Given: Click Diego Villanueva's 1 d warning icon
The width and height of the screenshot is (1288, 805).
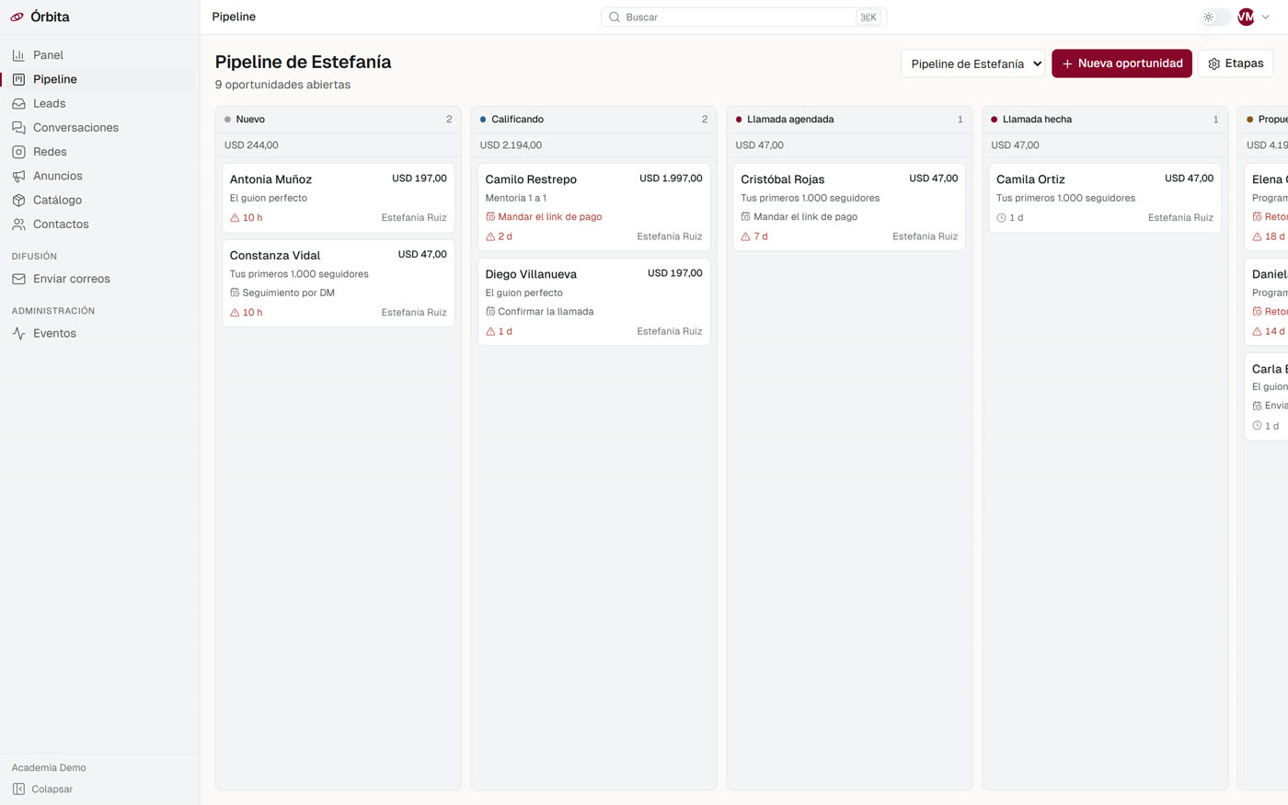Looking at the screenshot, I should 490,331.
